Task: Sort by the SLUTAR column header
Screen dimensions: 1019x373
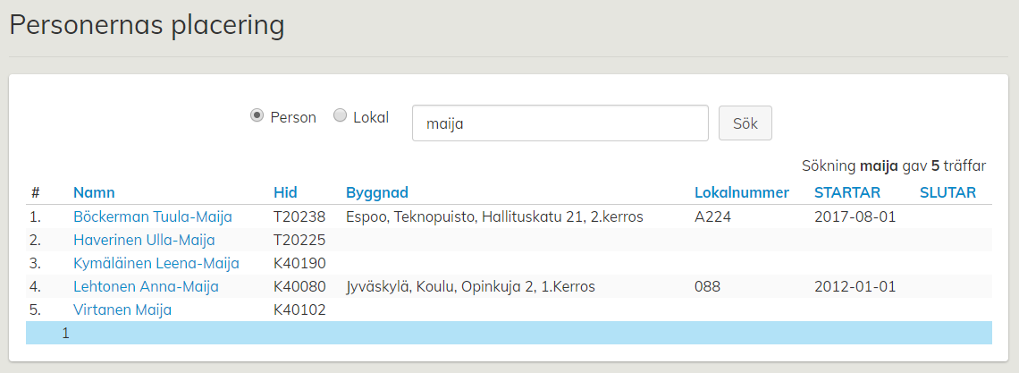Action: [947, 192]
